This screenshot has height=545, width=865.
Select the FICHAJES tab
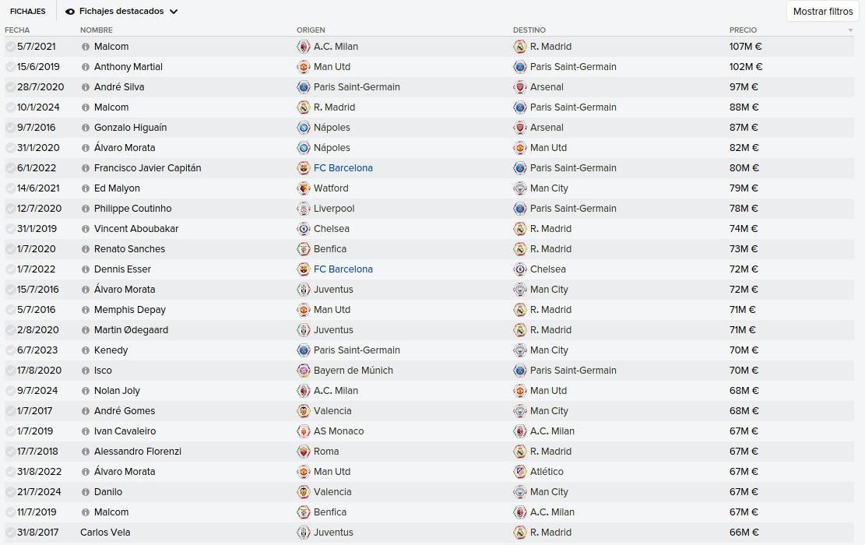(x=27, y=11)
